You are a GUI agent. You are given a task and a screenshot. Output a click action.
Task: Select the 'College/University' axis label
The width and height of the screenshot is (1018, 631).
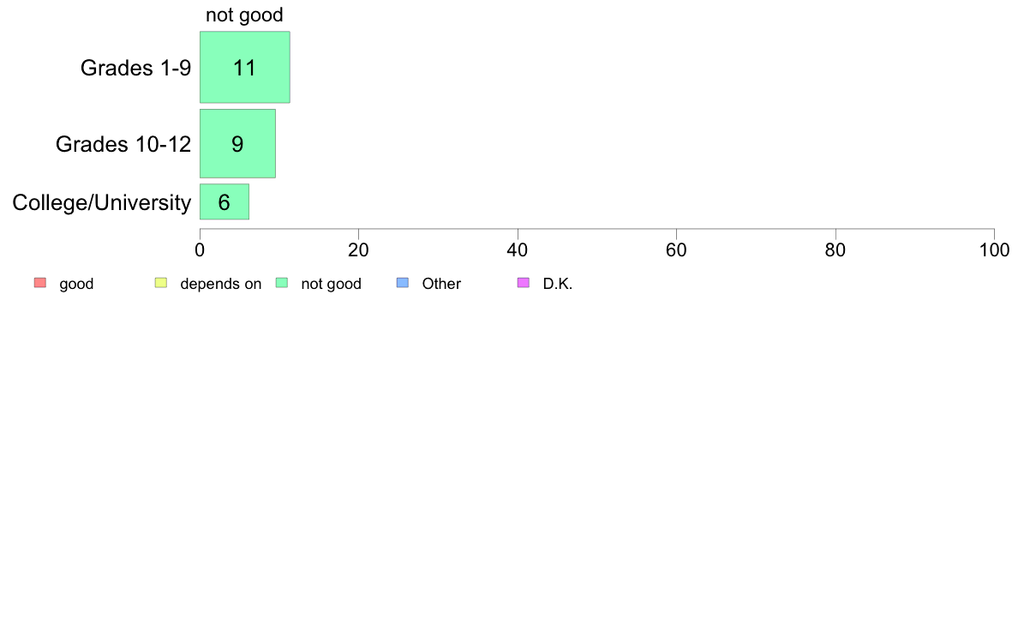pos(102,203)
